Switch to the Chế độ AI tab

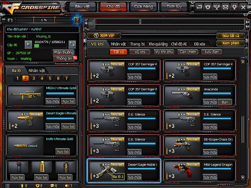pyautogui.click(x=179, y=44)
